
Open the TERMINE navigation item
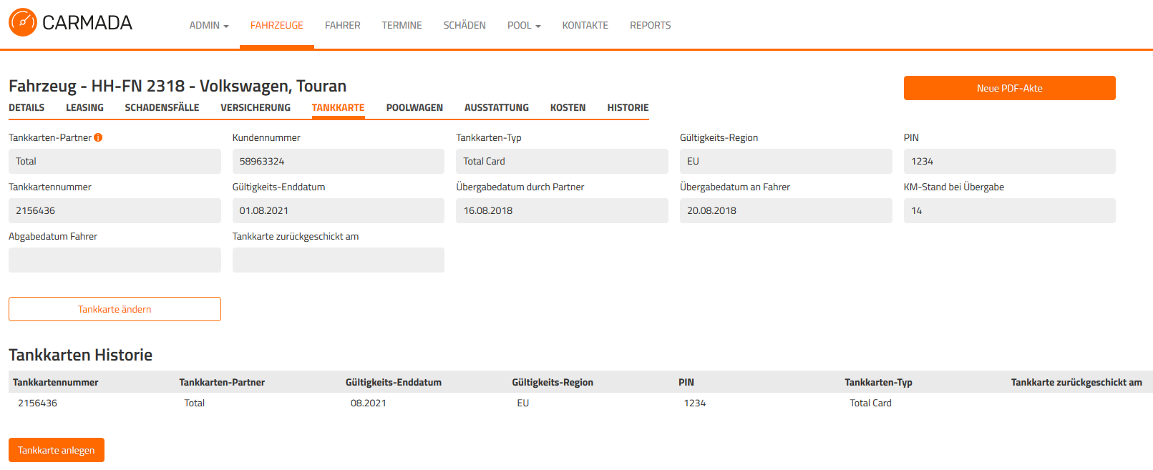point(402,25)
